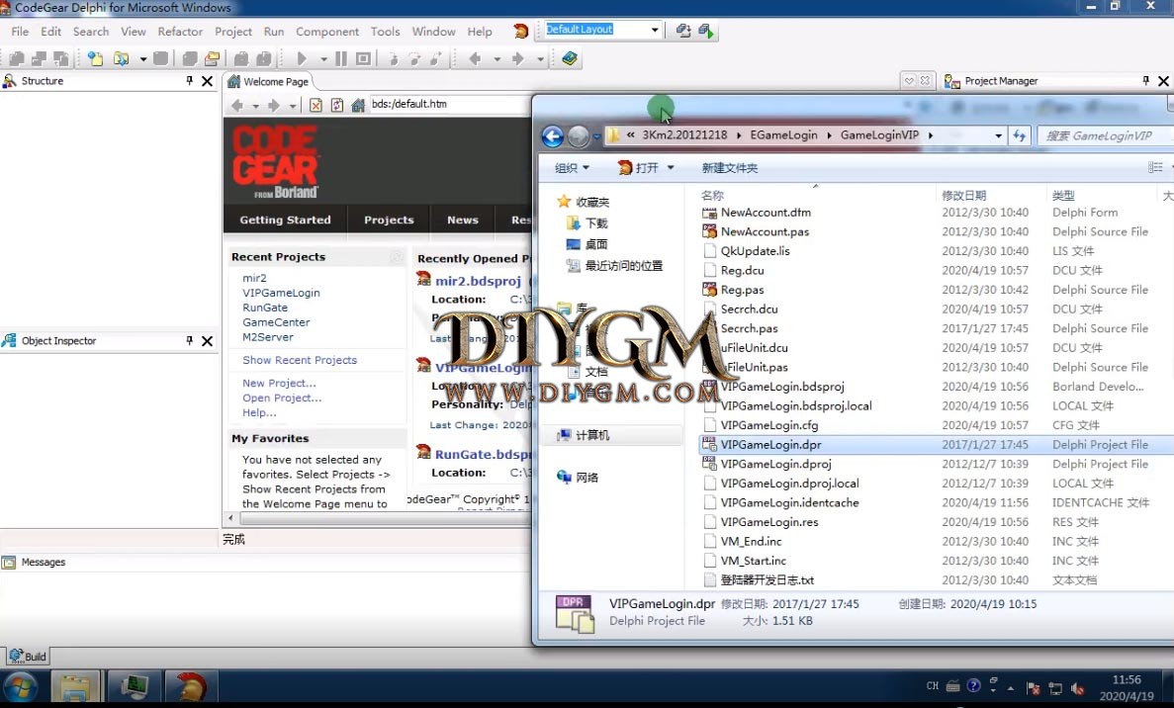Click the View Unit toolbar icon
Screen dimensions: 1174x708
tap(17, 58)
